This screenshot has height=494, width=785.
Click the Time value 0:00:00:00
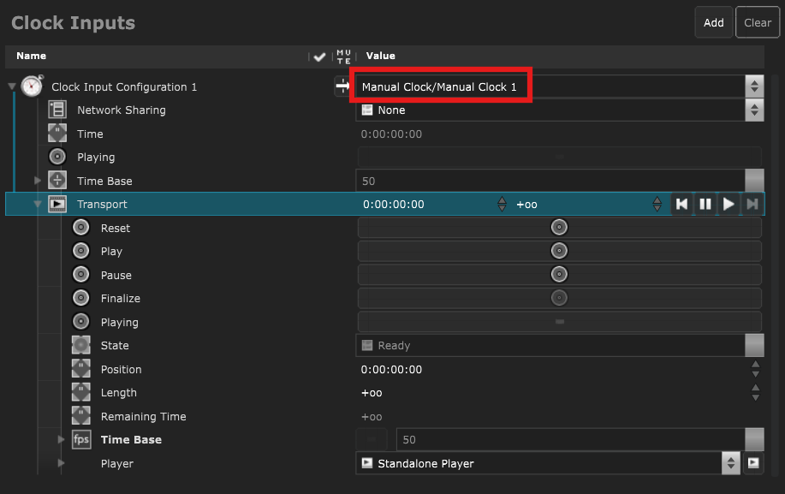coord(391,134)
